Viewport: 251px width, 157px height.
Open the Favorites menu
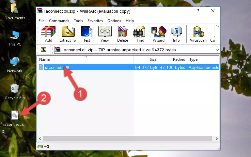click(x=95, y=21)
